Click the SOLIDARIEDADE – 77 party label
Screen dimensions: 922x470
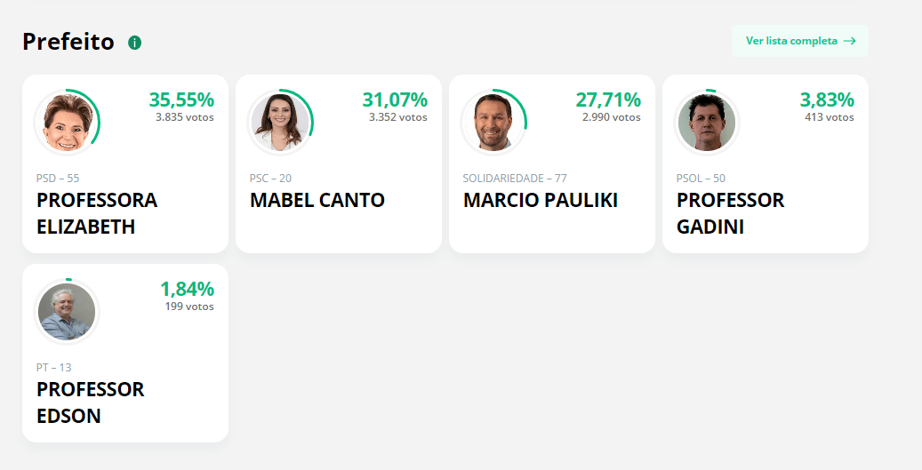pyautogui.click(x=515, y=178)
